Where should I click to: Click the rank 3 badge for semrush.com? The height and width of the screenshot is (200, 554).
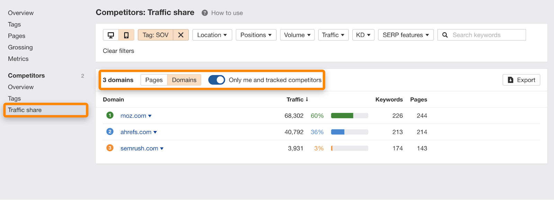(x=110, y=148)
